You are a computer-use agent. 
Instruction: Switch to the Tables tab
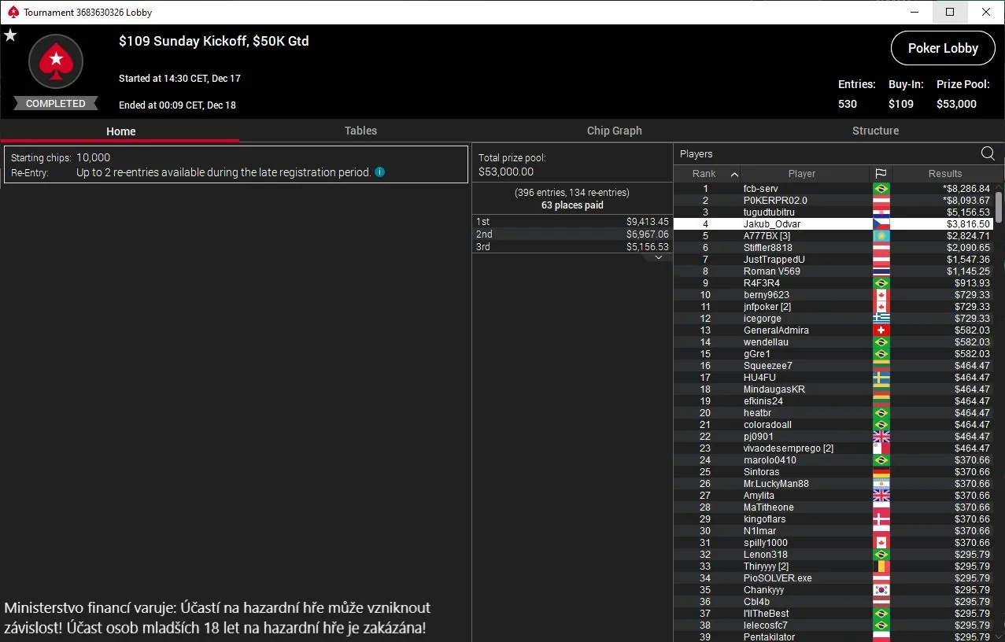click(360, 131)
